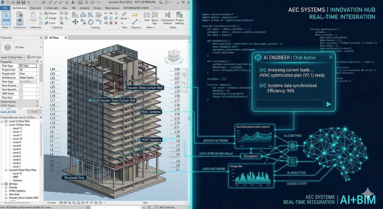
Task: Open the Analyzer ribbon tab
Action: pos(85,8)
